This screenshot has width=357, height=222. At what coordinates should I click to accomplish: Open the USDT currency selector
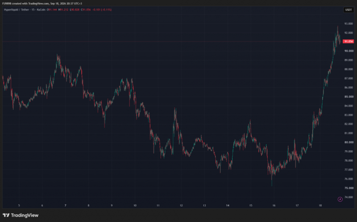coord(349,10)
